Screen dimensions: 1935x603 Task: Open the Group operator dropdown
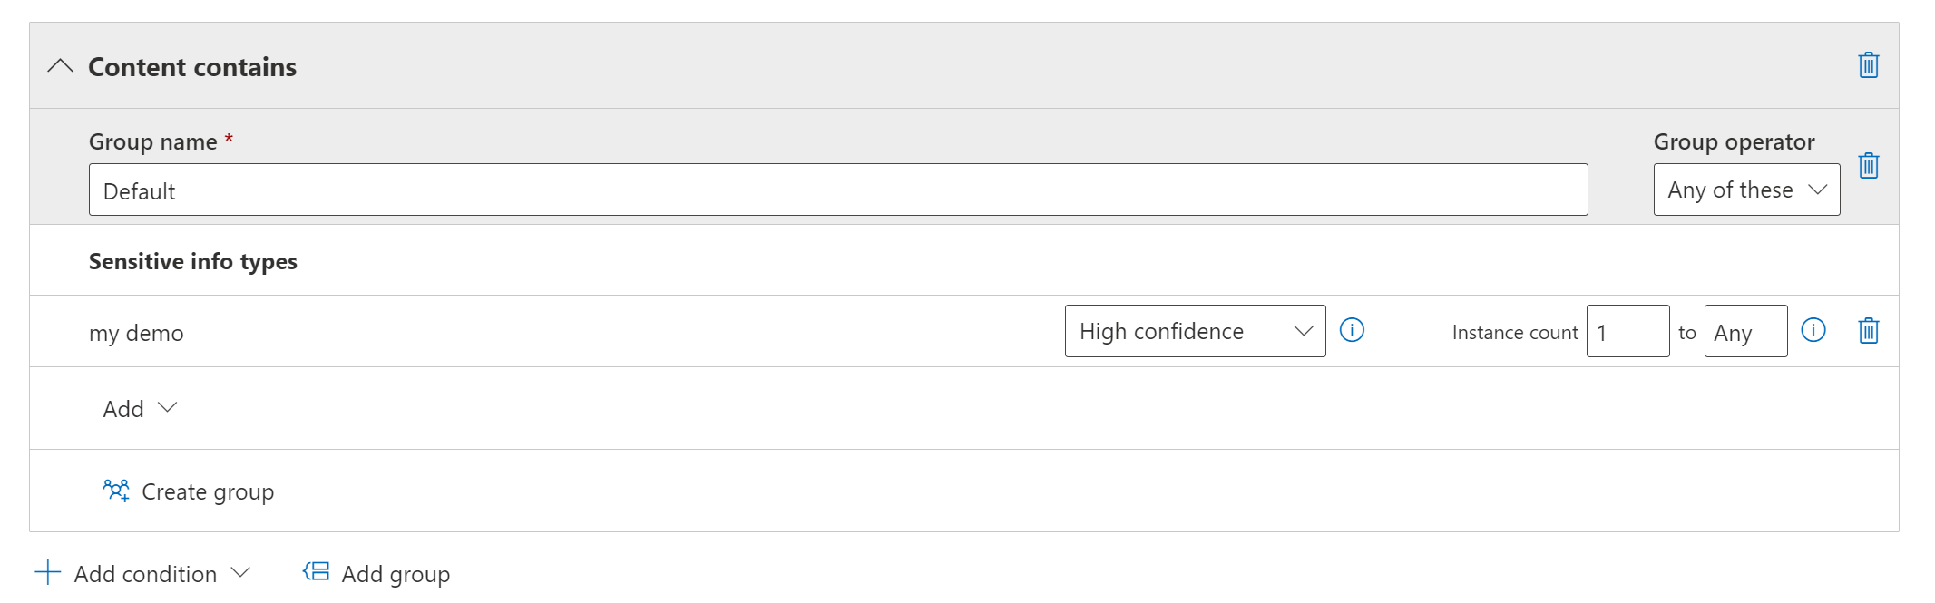pyautogui.click(x=1745, y=190)
